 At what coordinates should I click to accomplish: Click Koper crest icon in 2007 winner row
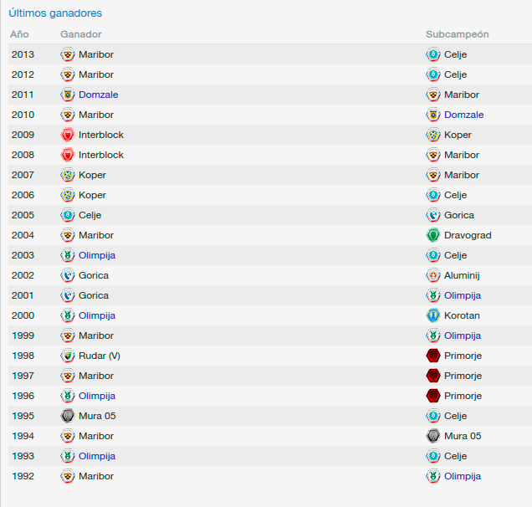[68, 175]
